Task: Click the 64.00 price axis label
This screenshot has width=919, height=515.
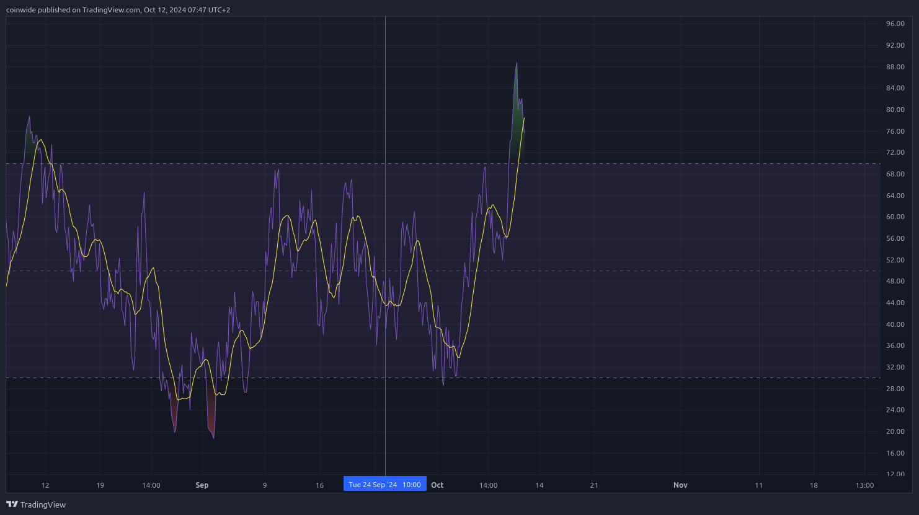Action: 895,196
